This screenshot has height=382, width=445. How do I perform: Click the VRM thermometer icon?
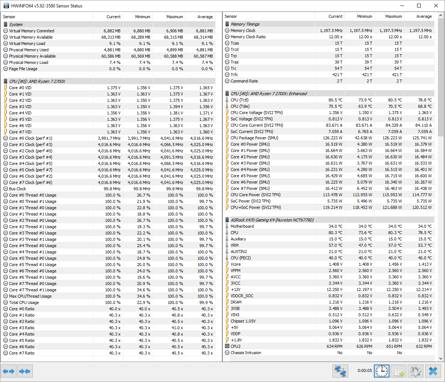(x=227, y=245)
